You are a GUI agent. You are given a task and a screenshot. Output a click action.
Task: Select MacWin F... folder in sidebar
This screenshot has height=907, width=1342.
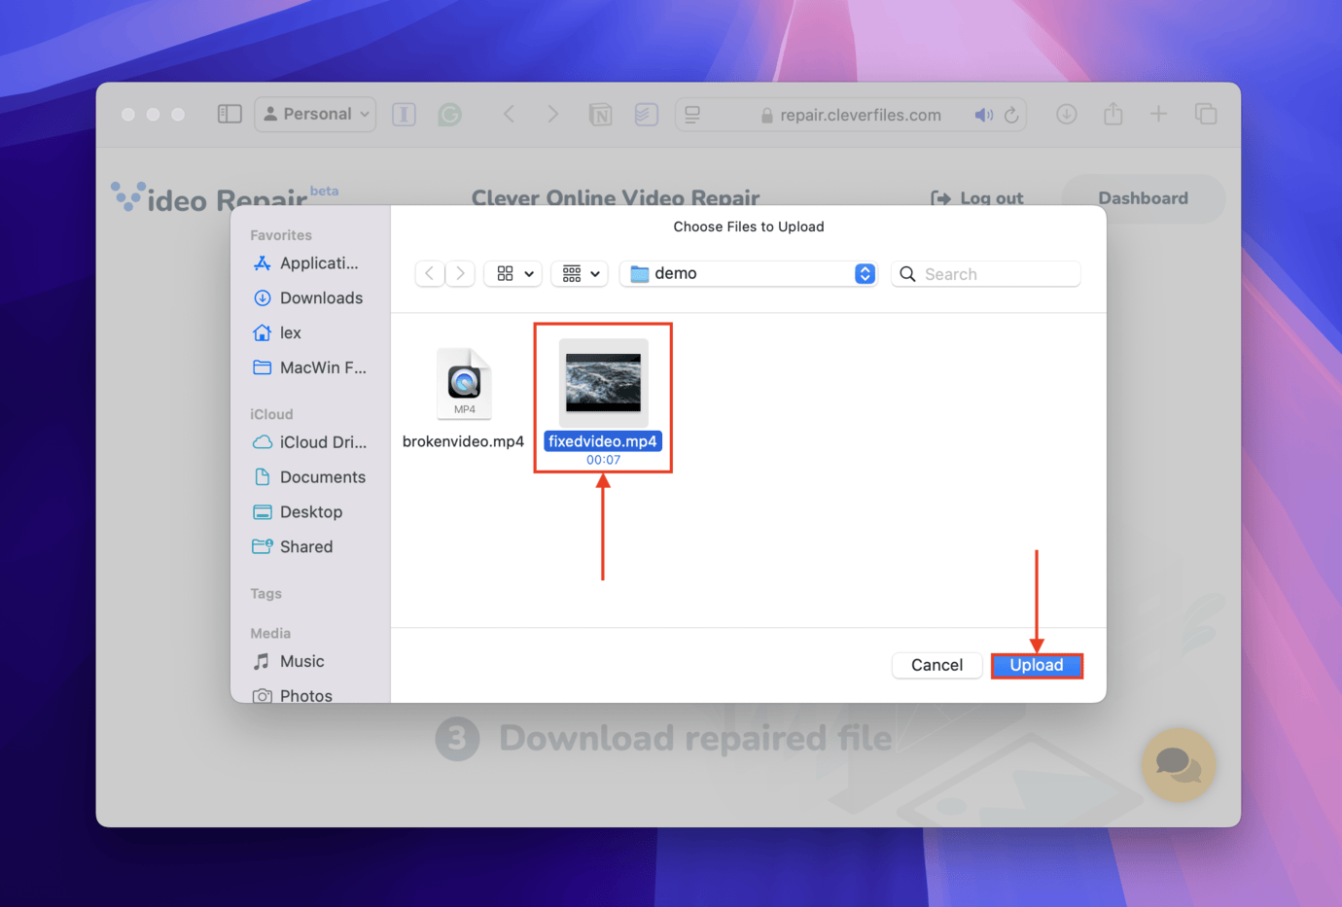click(x=310, y=368)
